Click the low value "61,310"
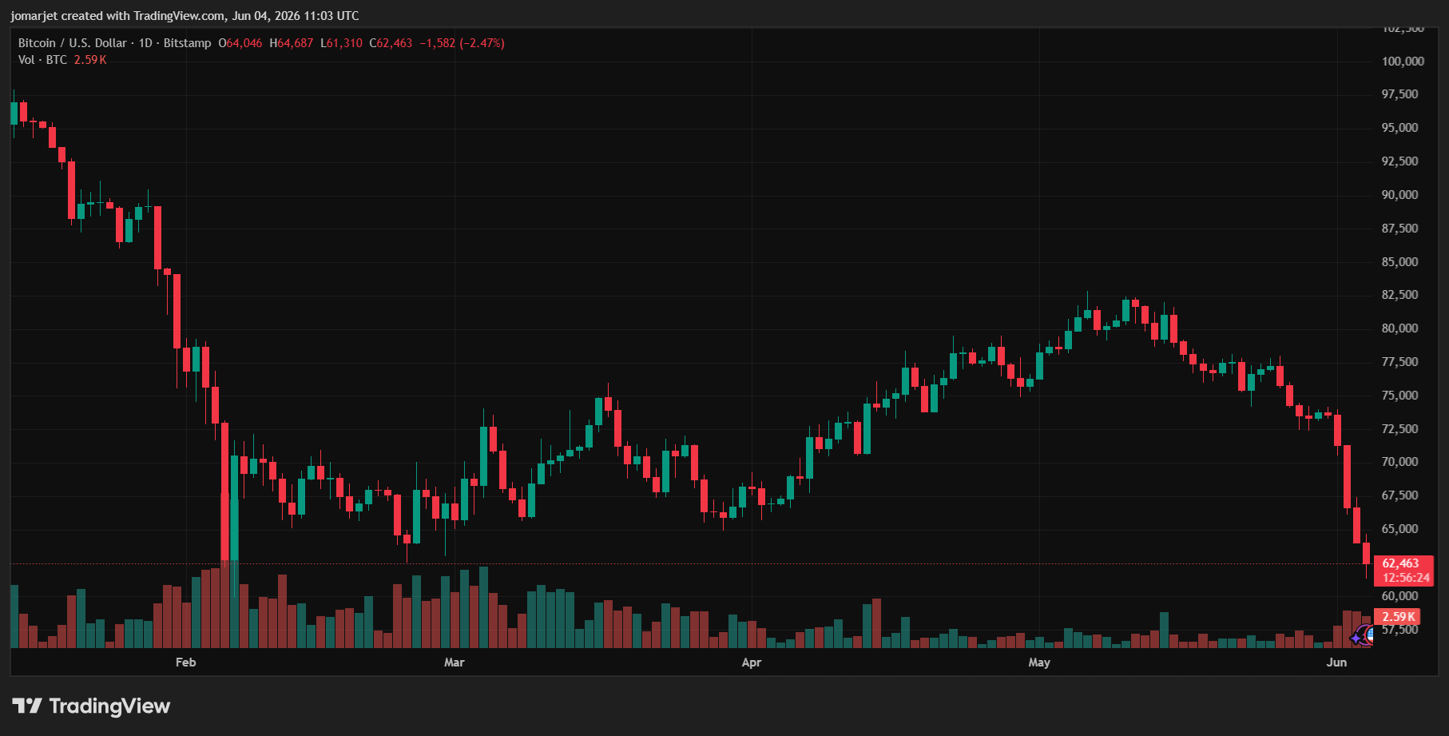Screen dimensions: 1449x736 tap(345, 43)
